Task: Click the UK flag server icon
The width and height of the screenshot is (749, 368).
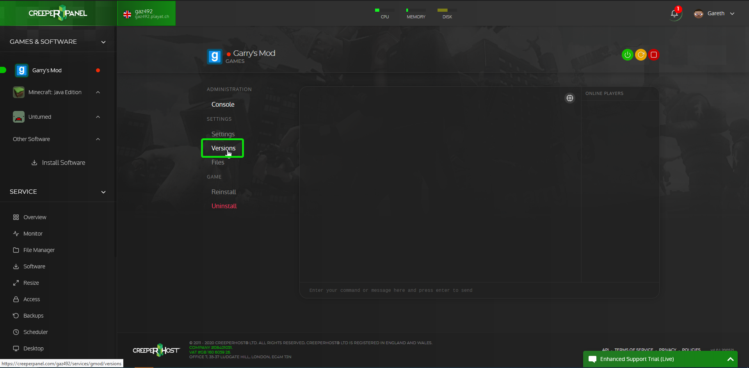Action: coord(127,14)
